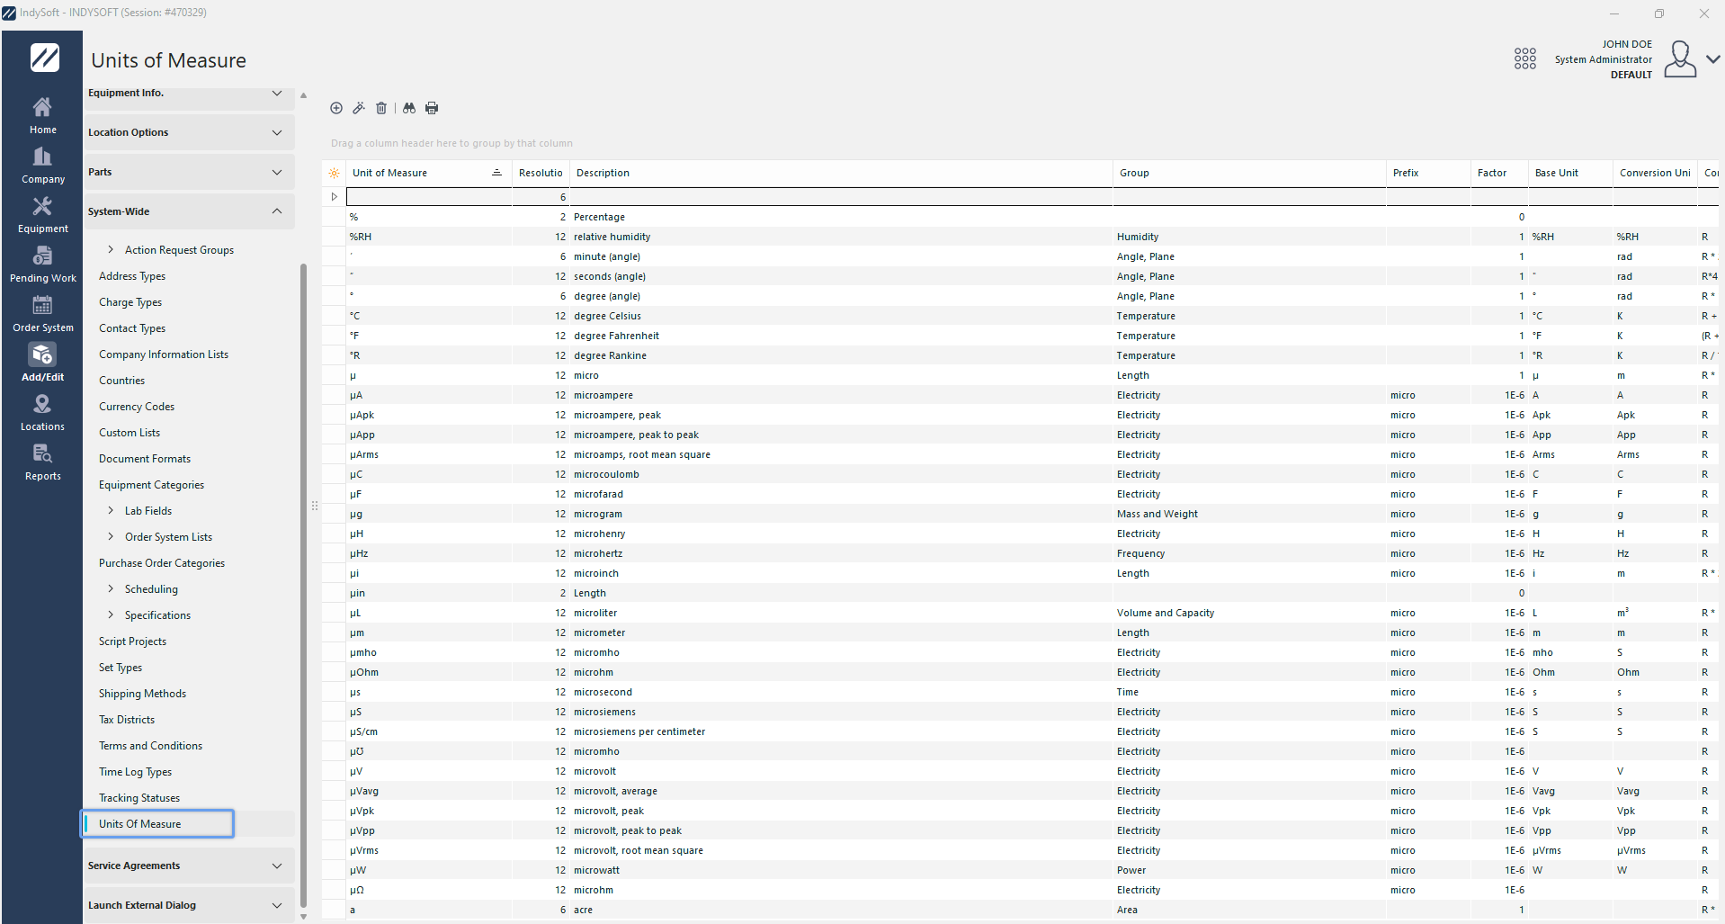Select Units Of Measure item
1725x924 pixels.
point(157,824)
